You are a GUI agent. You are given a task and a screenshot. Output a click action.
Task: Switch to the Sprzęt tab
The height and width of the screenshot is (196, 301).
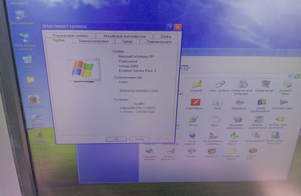(x=127, y=42)
